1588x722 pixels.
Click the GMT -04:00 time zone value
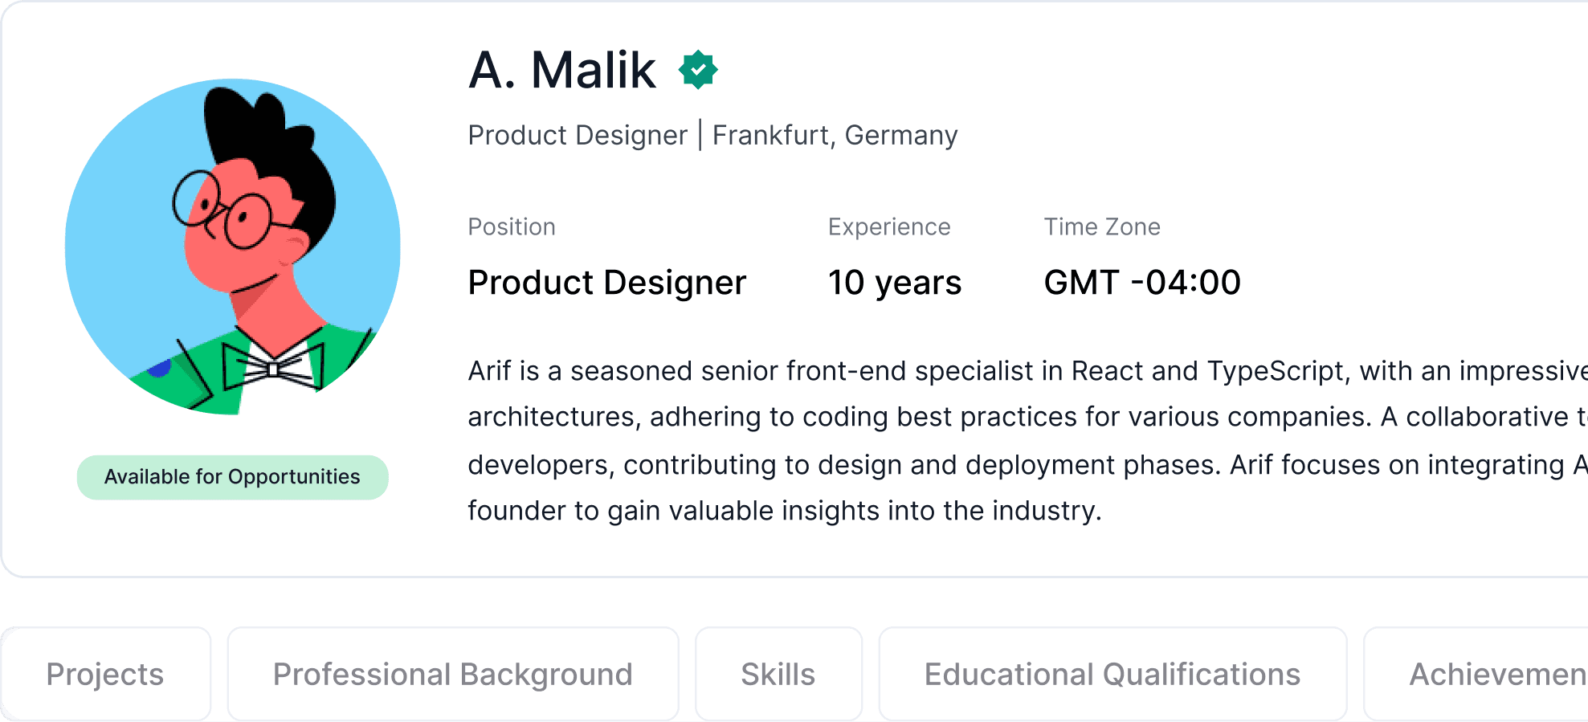point(1142,283)
